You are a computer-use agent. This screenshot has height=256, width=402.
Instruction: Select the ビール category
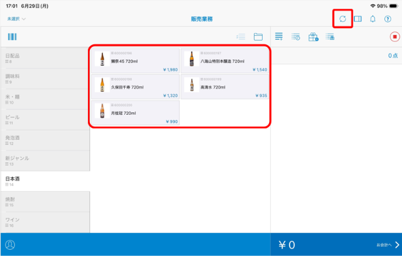(x=45, y=120)
